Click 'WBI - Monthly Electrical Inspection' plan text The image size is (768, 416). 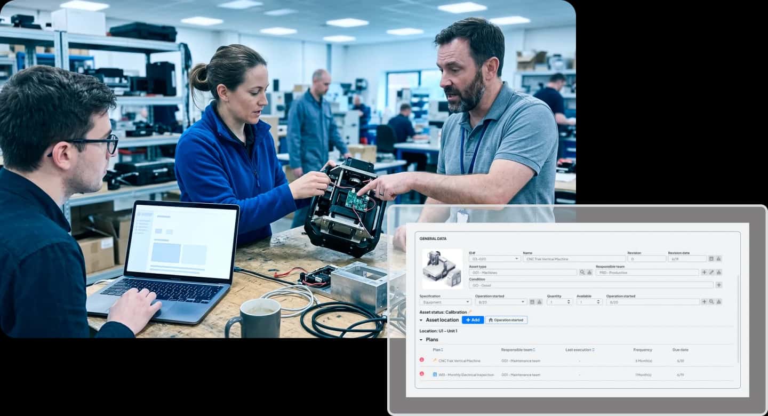pos(467,374)
